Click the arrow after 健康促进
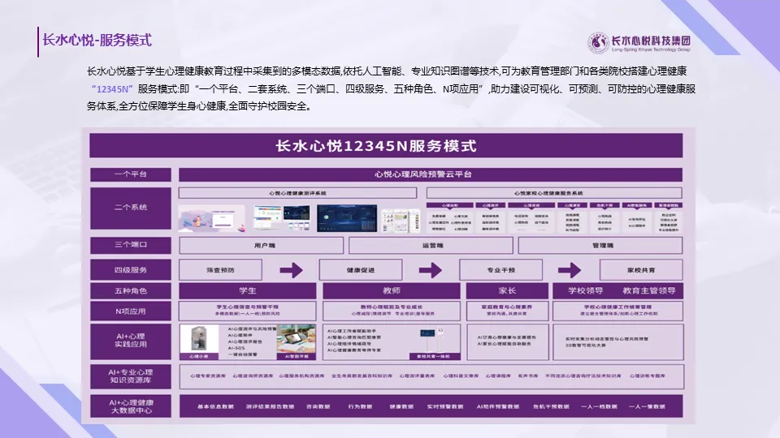780x438 pixels. coord(431,270)
